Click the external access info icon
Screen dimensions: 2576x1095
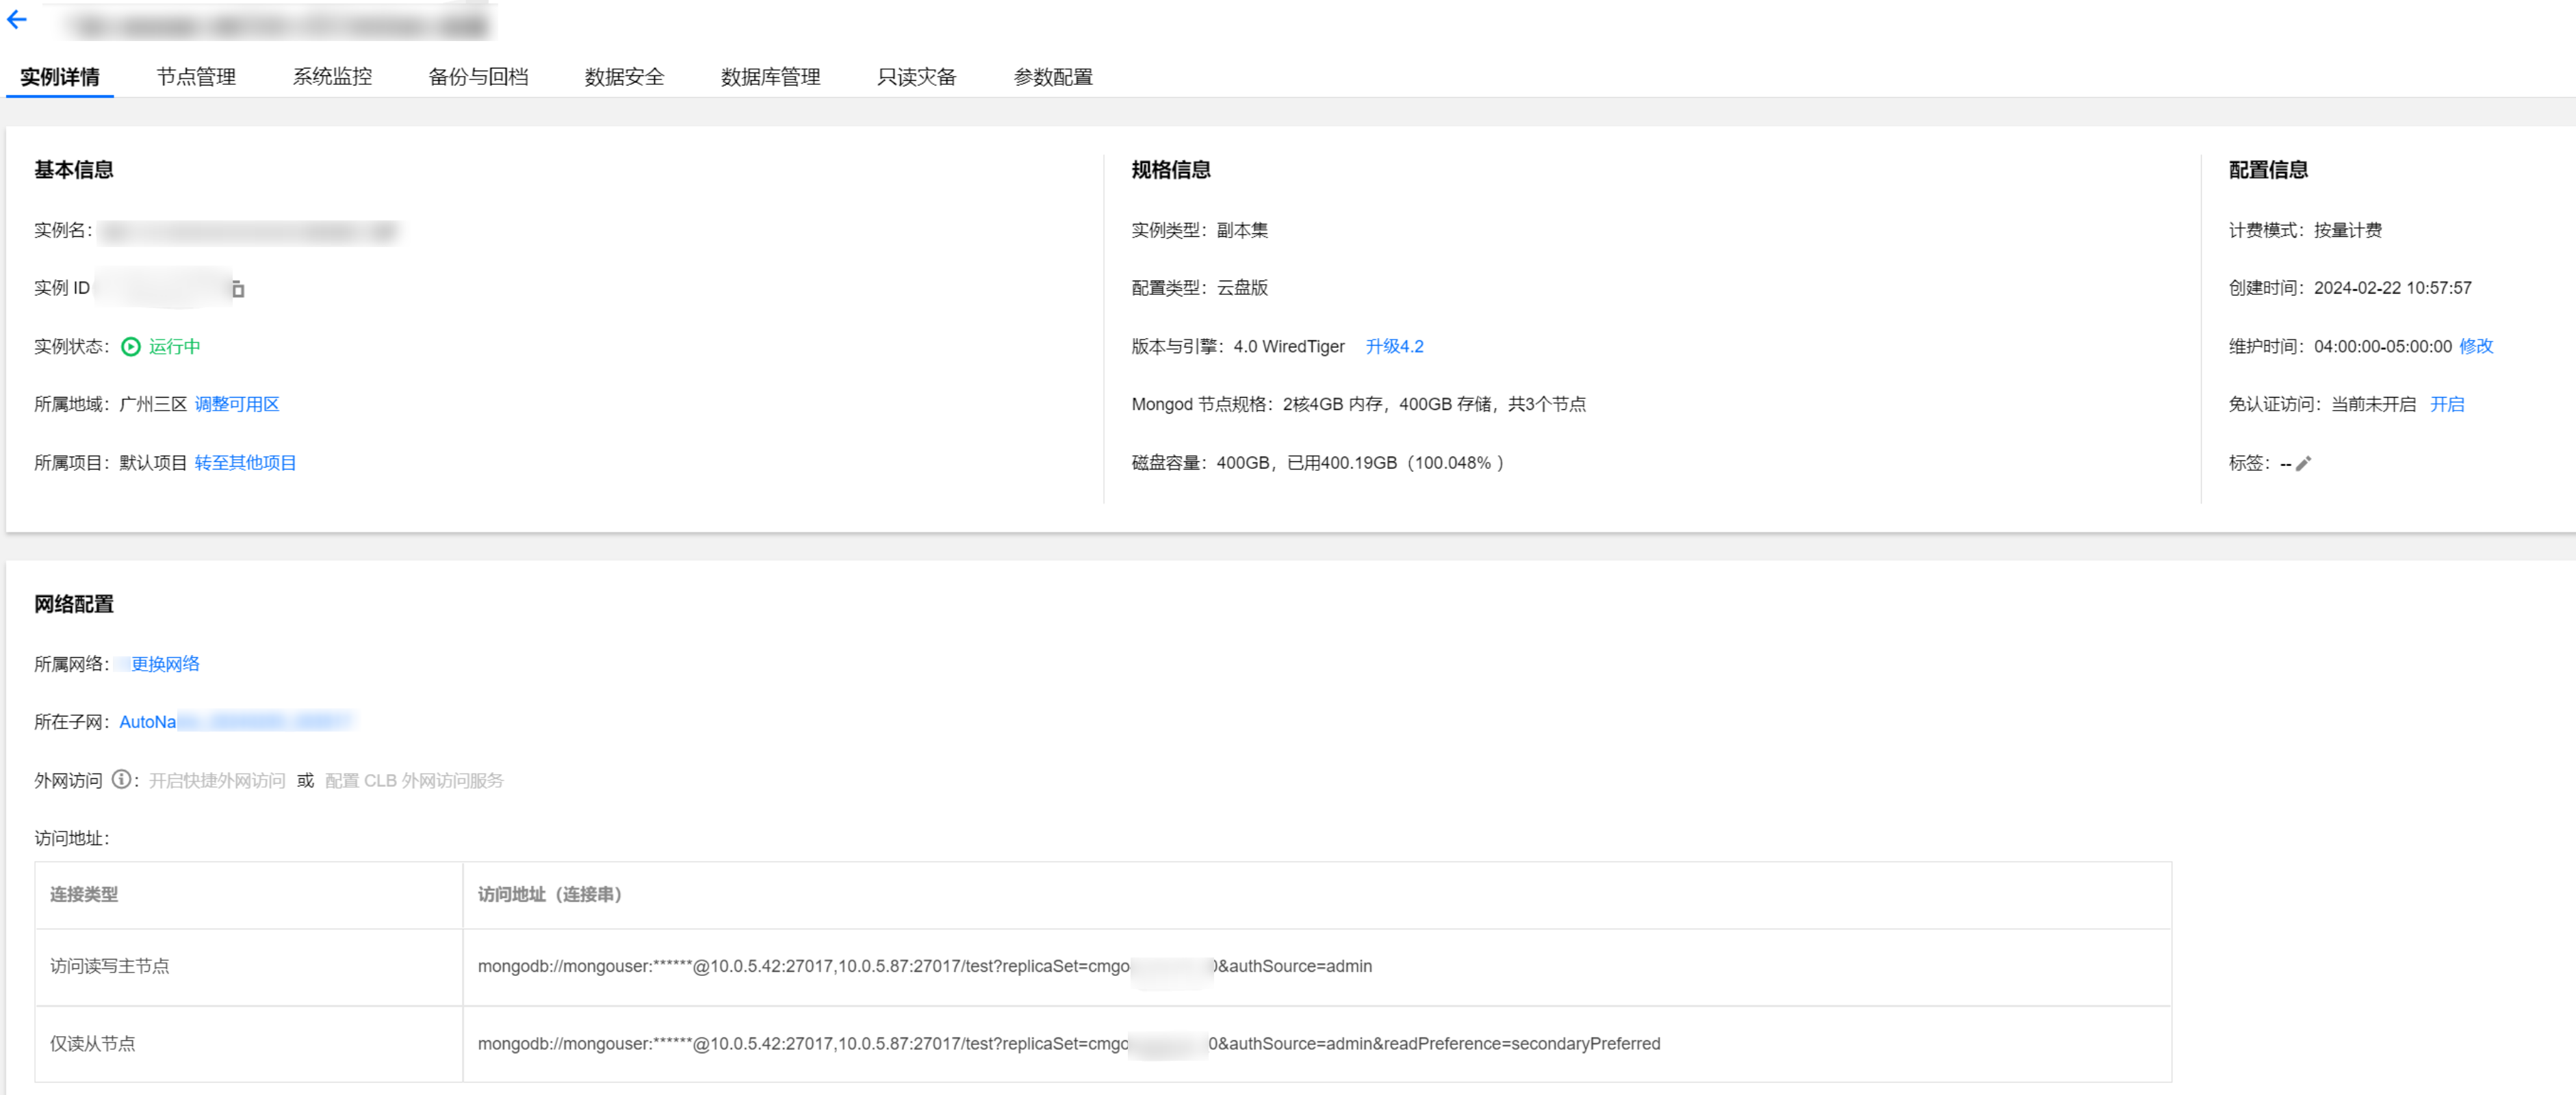coord(121,779)
